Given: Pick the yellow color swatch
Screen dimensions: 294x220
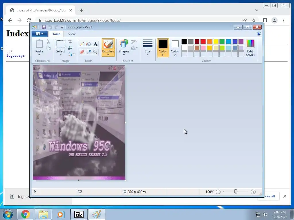Looking at the screenshot, I should pyautogui.click(x=216, y=42).
